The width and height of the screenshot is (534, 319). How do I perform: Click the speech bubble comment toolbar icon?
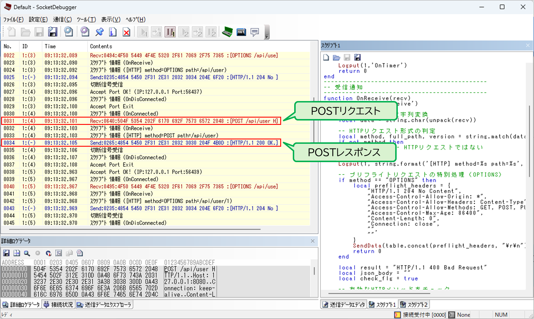pos(255,32)
